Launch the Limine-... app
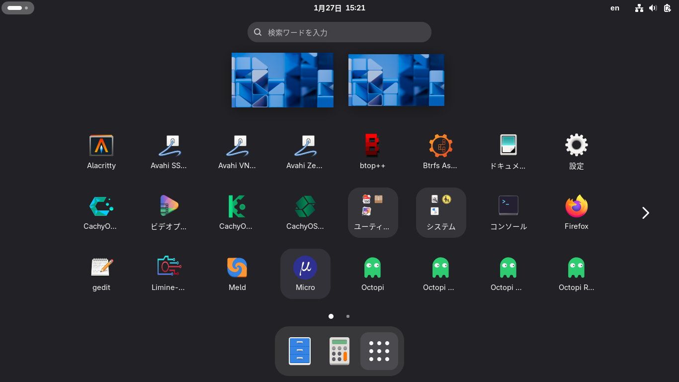Screen dimensions: 679x382 169,274
